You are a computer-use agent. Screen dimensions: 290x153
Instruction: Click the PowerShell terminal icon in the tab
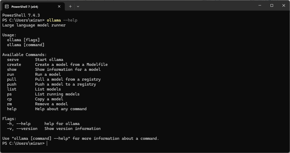tap(7, 7)
